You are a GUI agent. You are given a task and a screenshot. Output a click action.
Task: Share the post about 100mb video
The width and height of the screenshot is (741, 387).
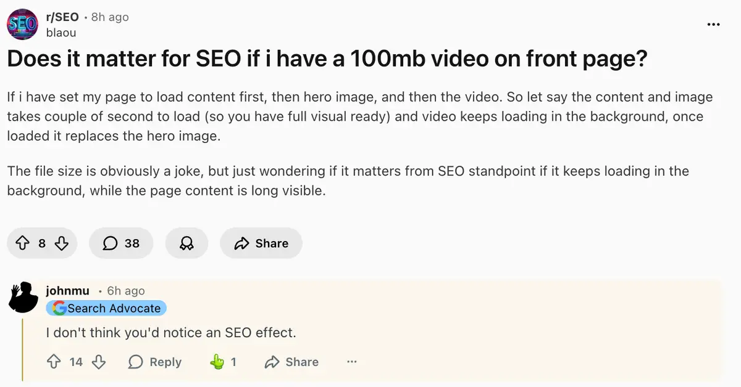(261, 243)
